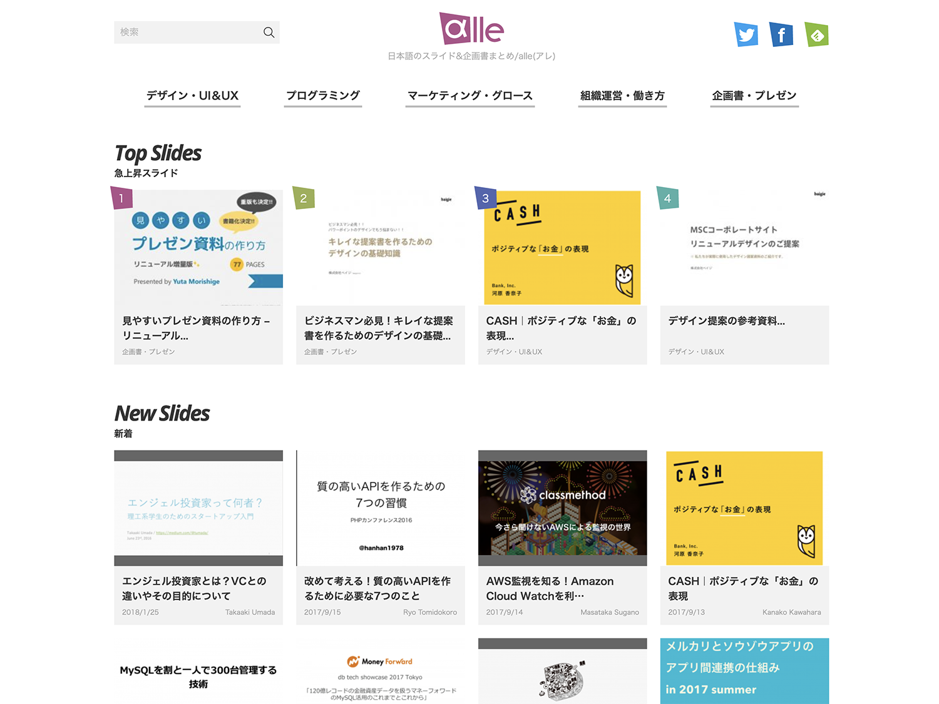Click title デザイン提案の参考資料...

coord(726,321)
